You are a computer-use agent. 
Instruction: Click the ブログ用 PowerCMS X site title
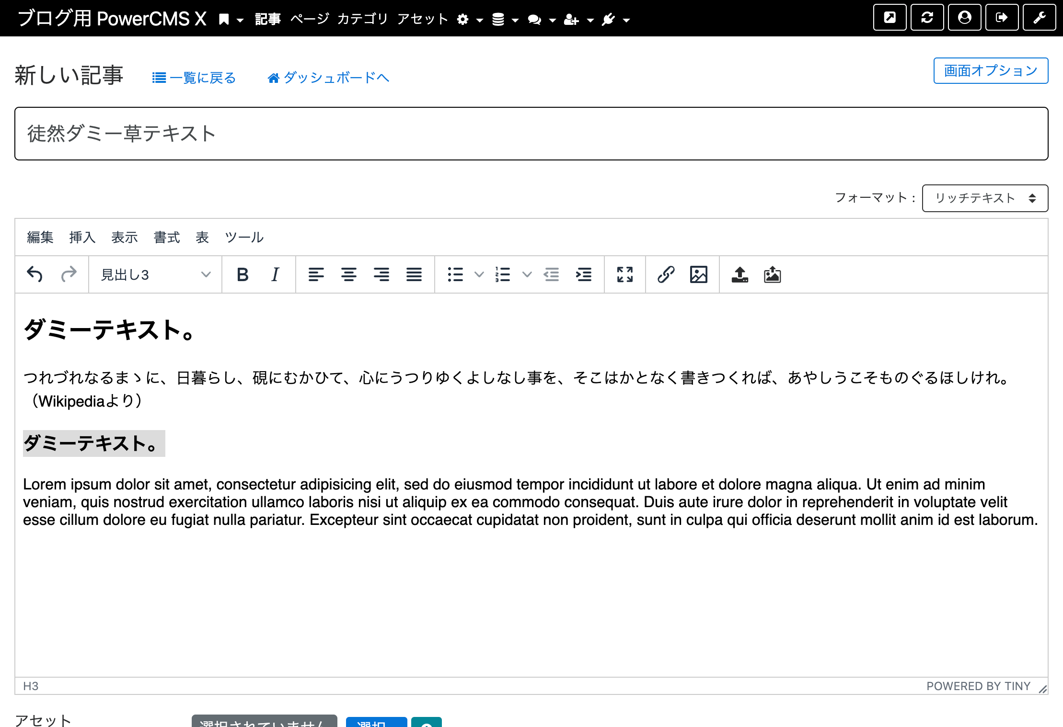pos(112,19)
